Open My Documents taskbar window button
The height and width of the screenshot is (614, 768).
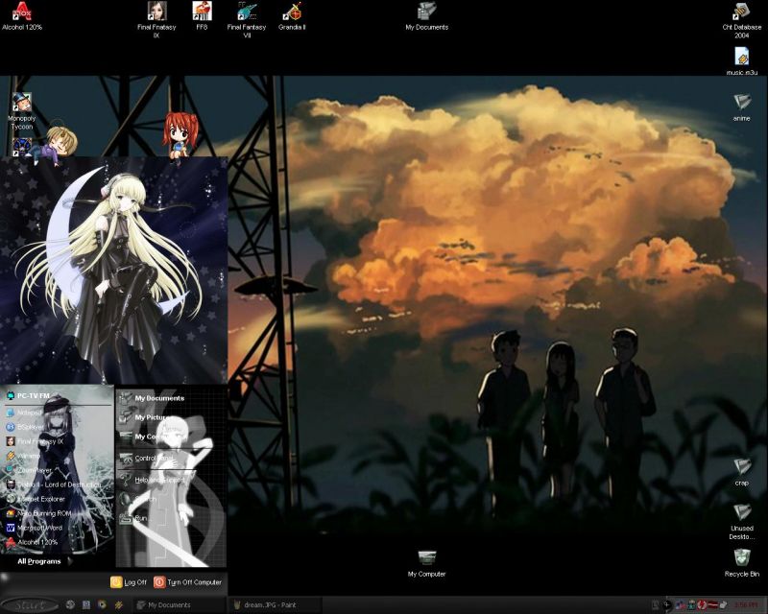(x=179, y=605)
